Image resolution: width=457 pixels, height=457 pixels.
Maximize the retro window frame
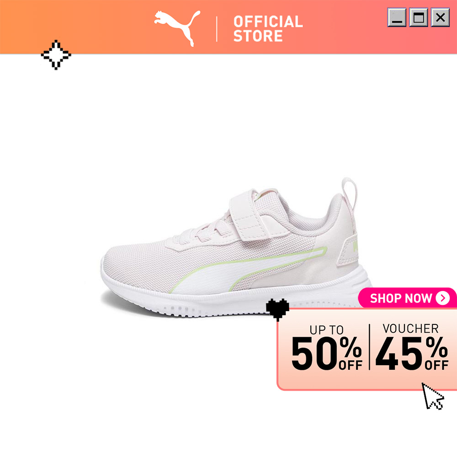[419, 17]
